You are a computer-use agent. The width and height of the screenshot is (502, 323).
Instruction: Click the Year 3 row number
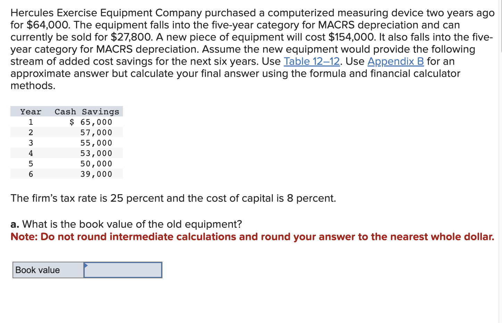(31, 143)
